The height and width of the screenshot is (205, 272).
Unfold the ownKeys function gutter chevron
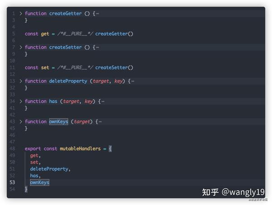[x=21, y=122]
